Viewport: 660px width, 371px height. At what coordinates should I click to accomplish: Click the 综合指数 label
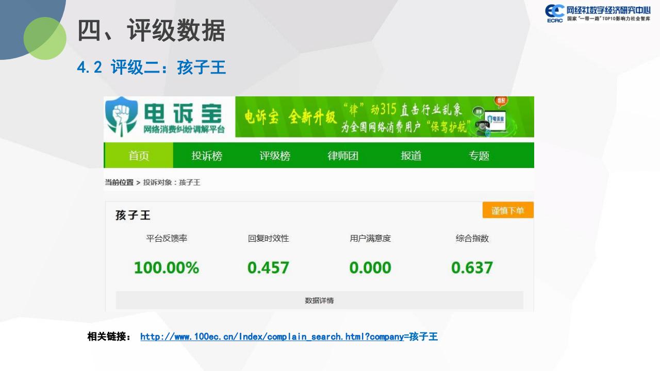point(472,239)
